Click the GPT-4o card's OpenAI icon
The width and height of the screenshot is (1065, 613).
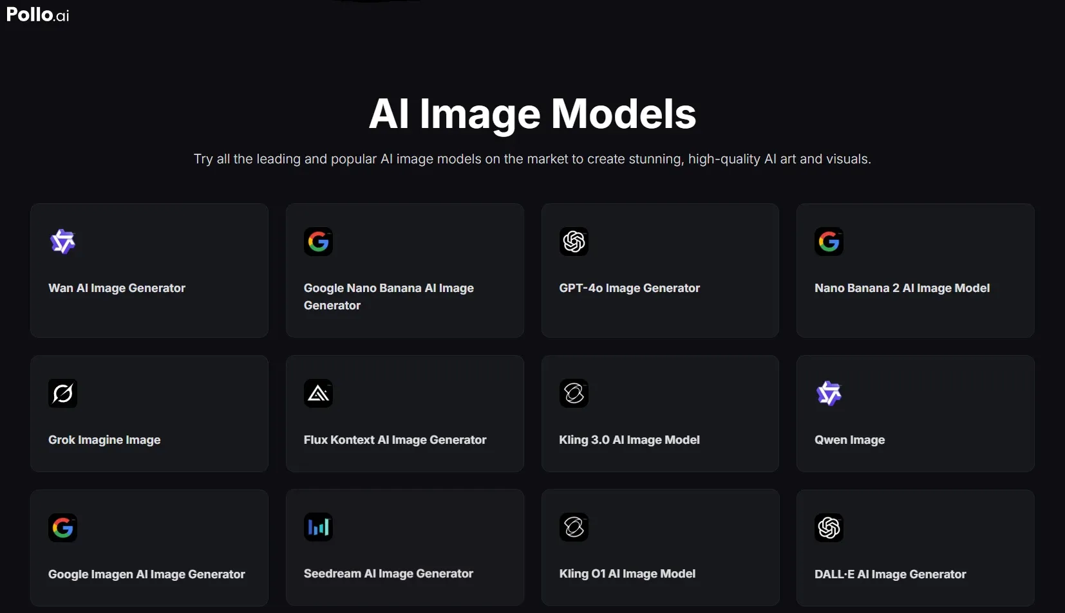pyautogui.click(x=574, y=242)
